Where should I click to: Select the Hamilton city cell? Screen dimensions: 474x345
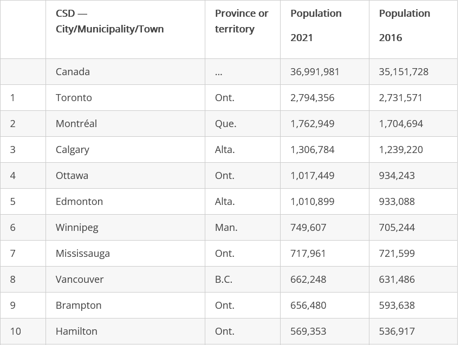[76, 331]
